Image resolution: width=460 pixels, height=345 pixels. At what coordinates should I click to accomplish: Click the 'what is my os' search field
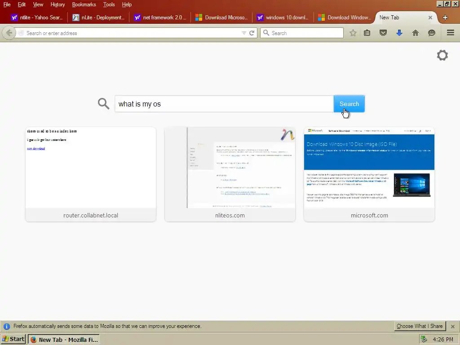coord(224,104)
